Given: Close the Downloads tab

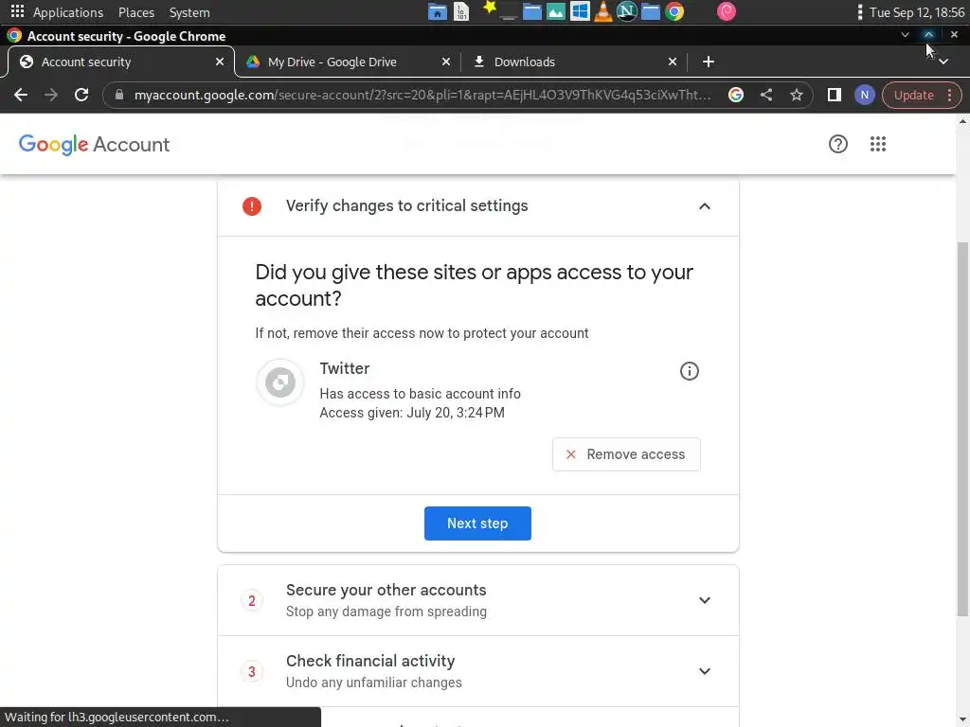Looking at the screenshot, I should point(673,62).
